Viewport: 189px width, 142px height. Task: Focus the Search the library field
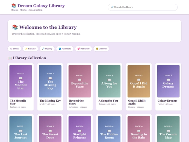142,7
